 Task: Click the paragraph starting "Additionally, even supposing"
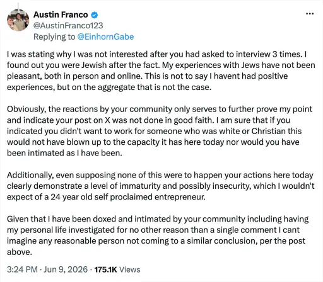[x=161, y=186]
